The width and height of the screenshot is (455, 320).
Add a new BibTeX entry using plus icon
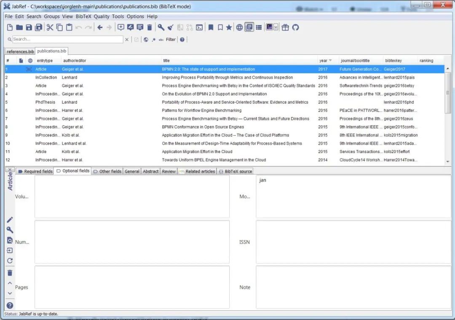click(121, 27)
